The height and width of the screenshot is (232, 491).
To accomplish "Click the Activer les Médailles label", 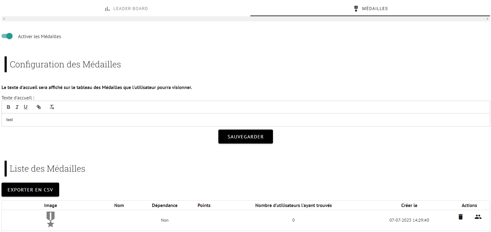I will [40, 36].
